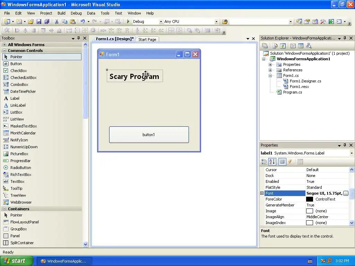Click the WindowsFormsApplic taskbar button
Screen dimensions: 355x266
[64, 261]
